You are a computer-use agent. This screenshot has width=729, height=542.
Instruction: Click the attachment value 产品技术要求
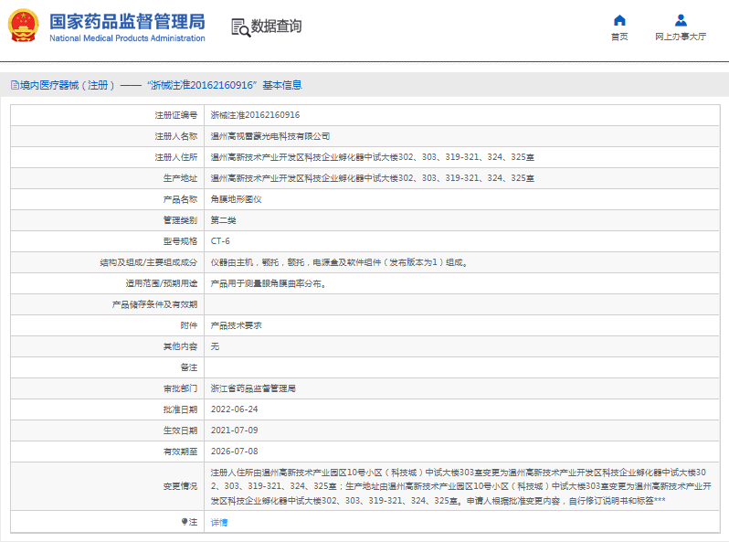pyautogui.click(x=236, y=325)
